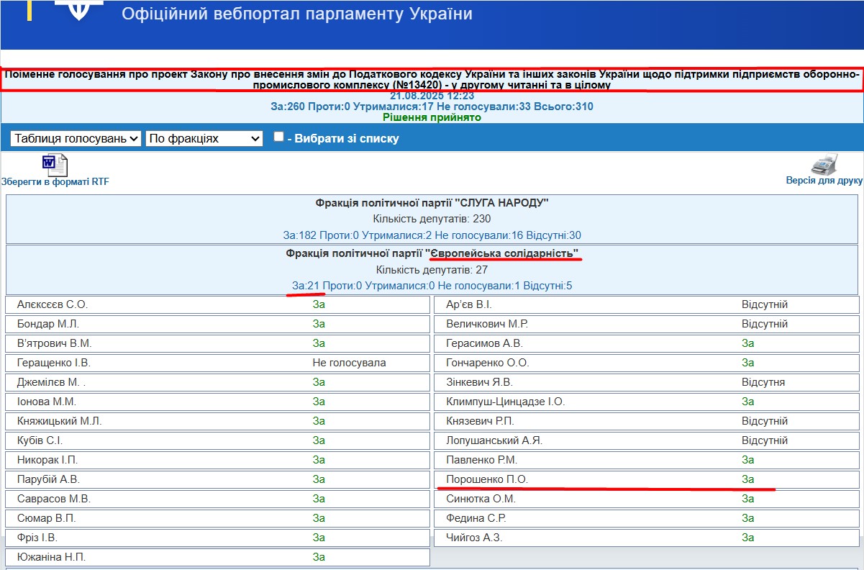Screen dimensions: 864x570
Task: Click deputy name 'Климпуш-Цинцадзе І.О.'
Action: click(x=505, y=402)
